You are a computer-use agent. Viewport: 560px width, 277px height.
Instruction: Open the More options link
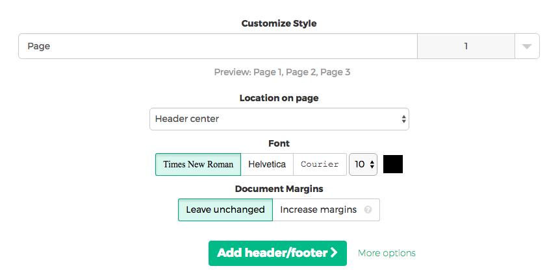pos(387,253)
